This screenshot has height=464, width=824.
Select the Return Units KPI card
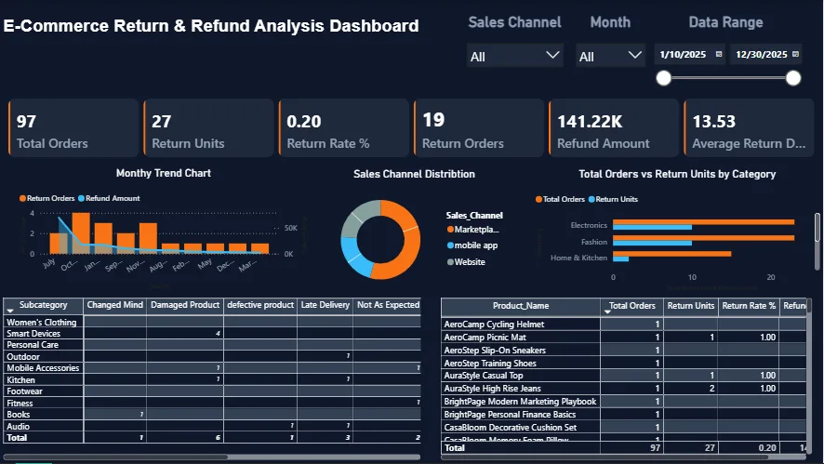click(x=208, y=128)
